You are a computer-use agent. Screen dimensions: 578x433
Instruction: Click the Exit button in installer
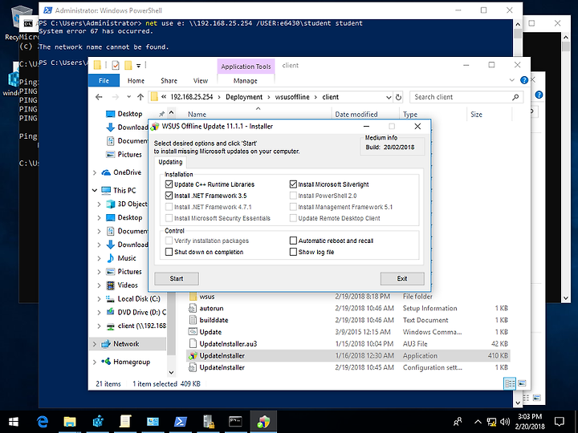[402, 279]
